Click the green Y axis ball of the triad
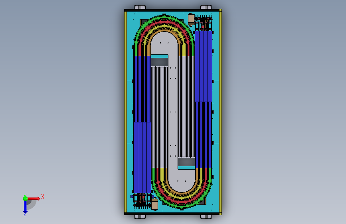346x224 pixels. (x=25, y=198)
